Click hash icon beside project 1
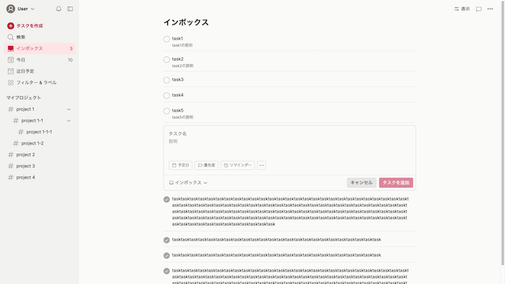Screen dimensions: 505x284 [x=11, y=110]
